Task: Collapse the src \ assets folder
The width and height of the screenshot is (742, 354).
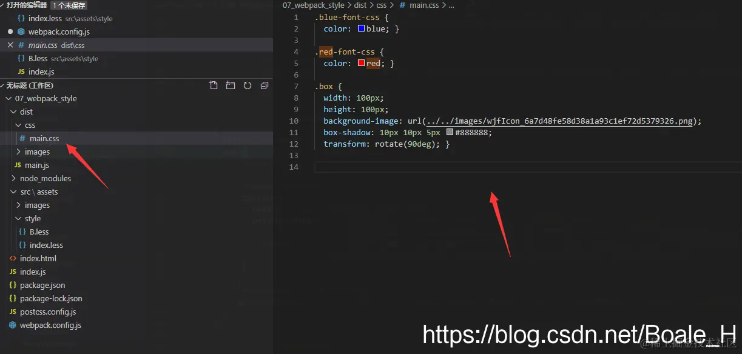Action: pyautogui.click(x=13, y=192)
